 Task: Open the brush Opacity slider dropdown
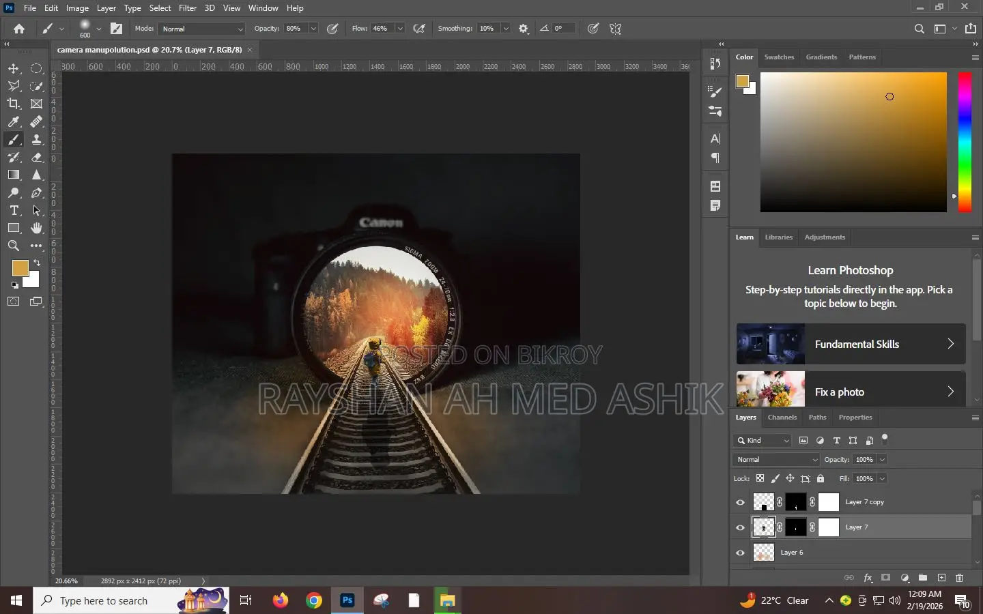pyautogui.click(x=313, y=29)
